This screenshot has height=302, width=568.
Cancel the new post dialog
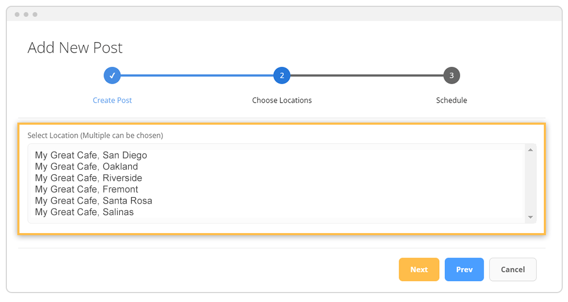click(513, 269)
